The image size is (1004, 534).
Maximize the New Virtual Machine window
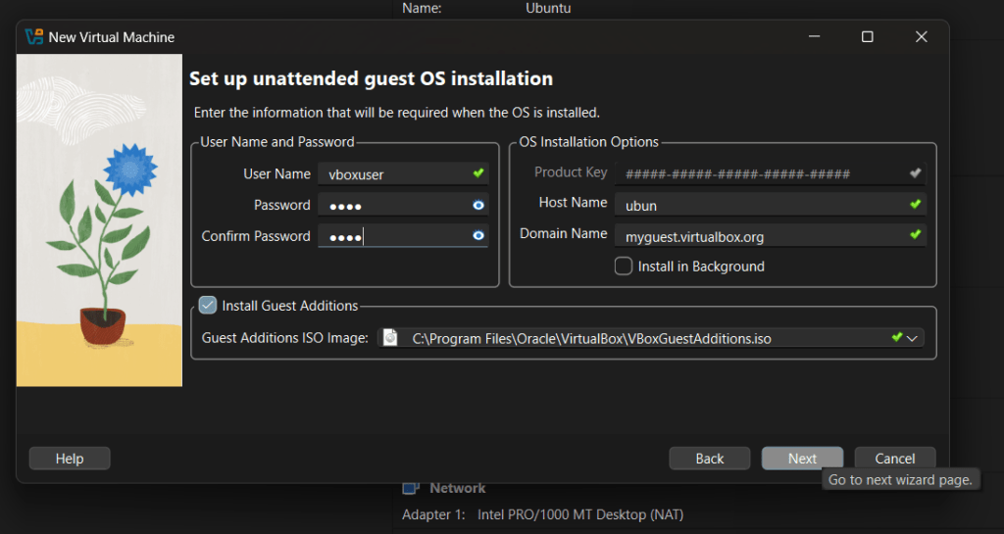pyautogui.click(x=867, y=37)
